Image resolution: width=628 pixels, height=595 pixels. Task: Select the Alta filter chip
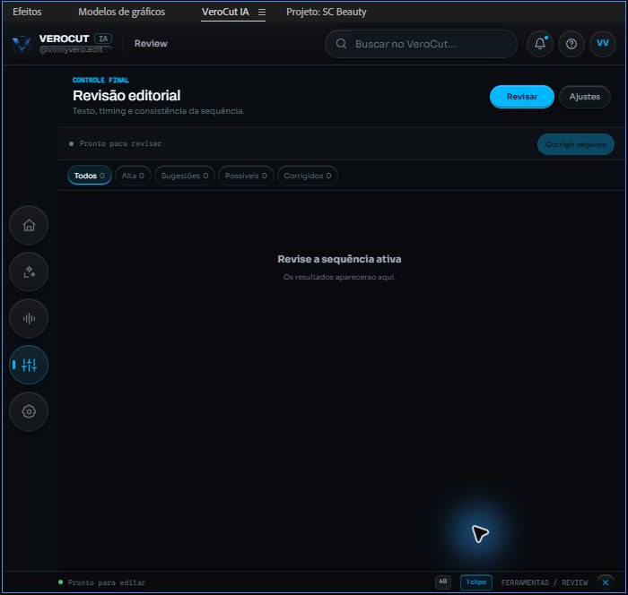(x=133, y=176)
